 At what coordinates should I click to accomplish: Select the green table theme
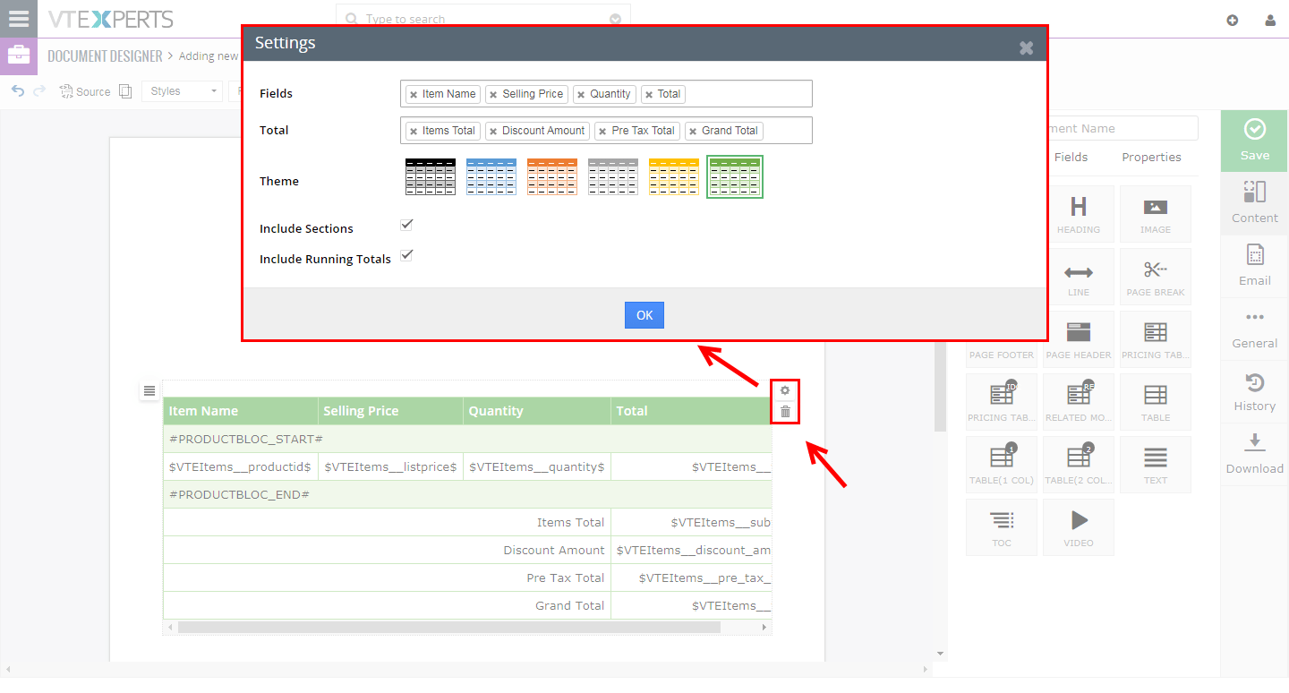(x=734, y=175)
